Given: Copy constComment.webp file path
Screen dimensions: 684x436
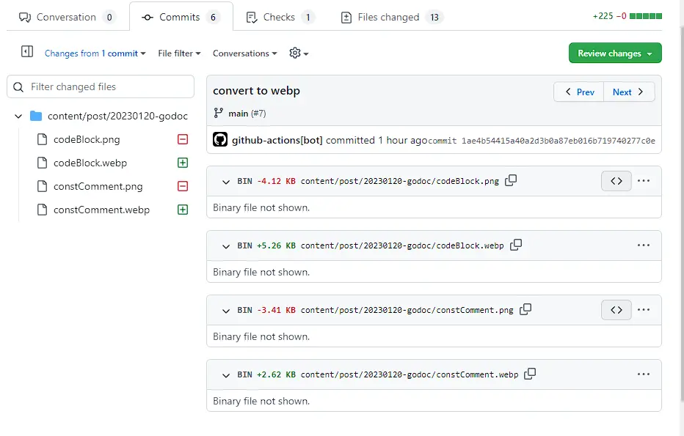Looking at the screenshot, I should 530,374.
